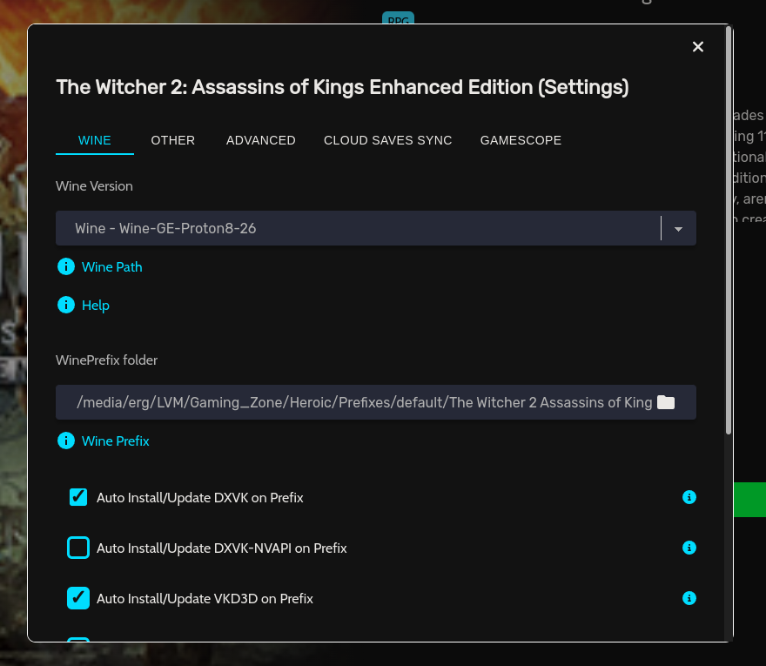Click the Wine Version label text
The height and width of the screenshot is (666, 766).
click(94, 186)
